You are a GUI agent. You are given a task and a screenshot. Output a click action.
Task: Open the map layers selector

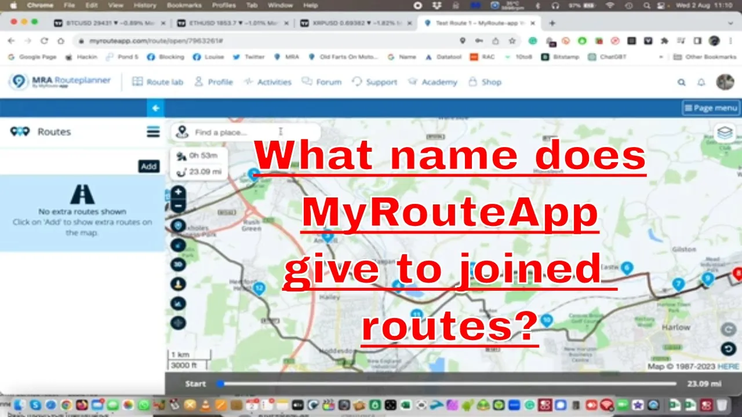coord(725,133)
